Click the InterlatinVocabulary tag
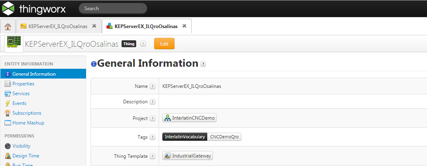Image resolution: width=427 pixels, height=166 pixels. [185, 137]
